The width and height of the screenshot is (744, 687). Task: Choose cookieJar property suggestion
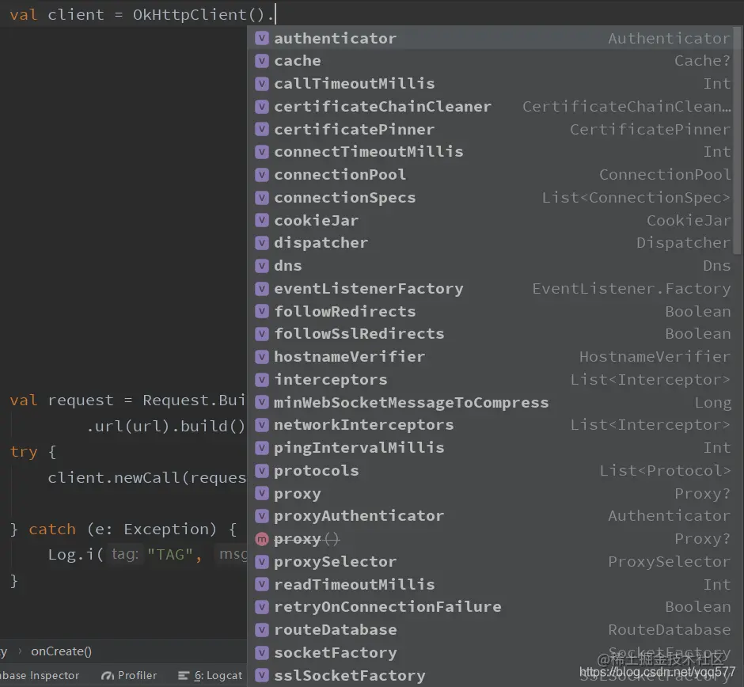click(x=490, y=220)
